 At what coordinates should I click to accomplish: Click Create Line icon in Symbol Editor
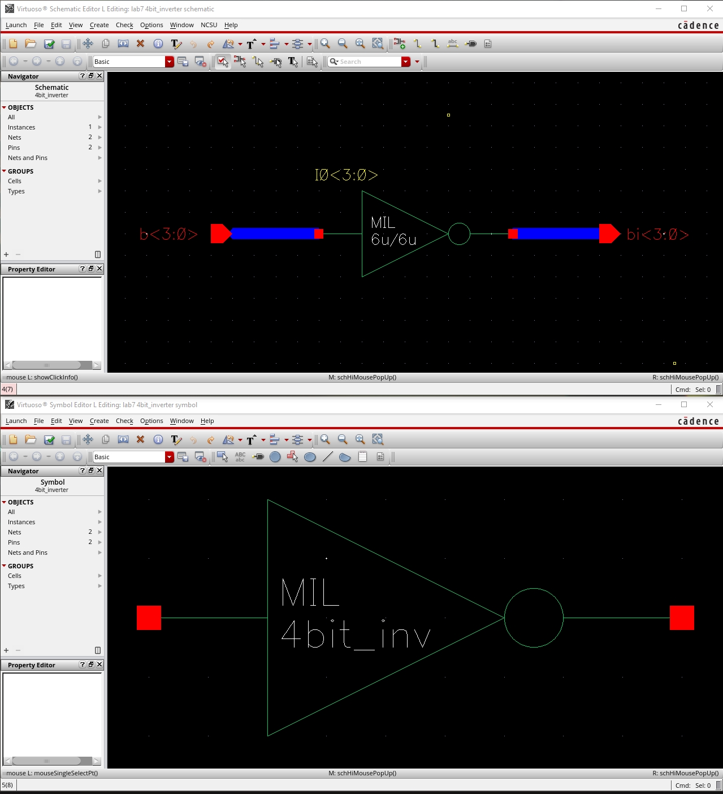[327, 457]
